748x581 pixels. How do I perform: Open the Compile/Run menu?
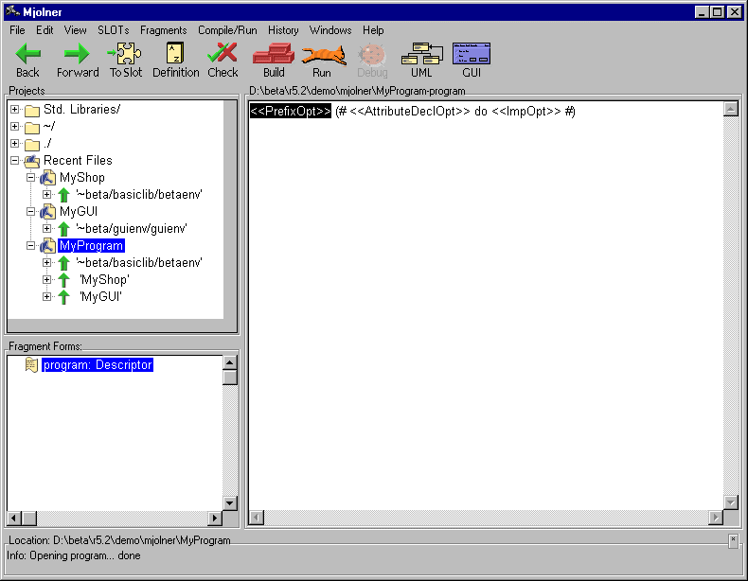pyautogui.click(x=227, y=30)
